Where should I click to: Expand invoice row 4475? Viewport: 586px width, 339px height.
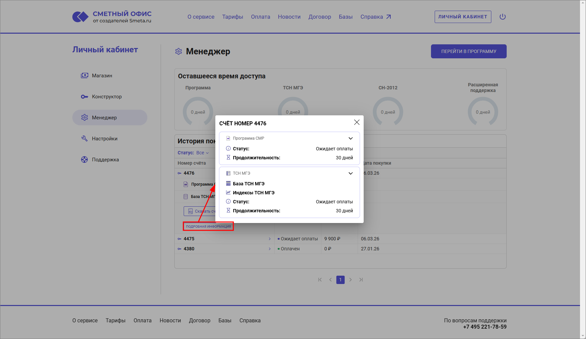(269, 239)
